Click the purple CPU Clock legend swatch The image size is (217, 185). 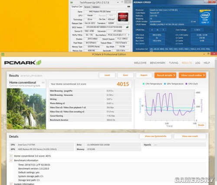coord(186,84)
